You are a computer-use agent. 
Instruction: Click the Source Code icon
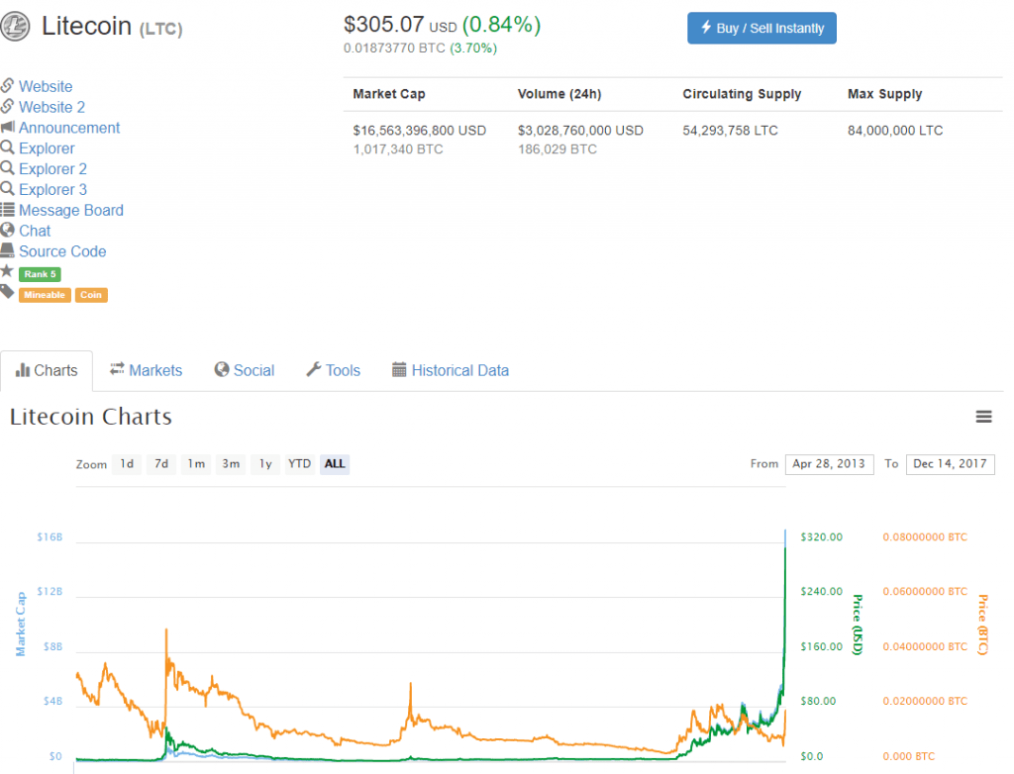(x=8, y=251)
